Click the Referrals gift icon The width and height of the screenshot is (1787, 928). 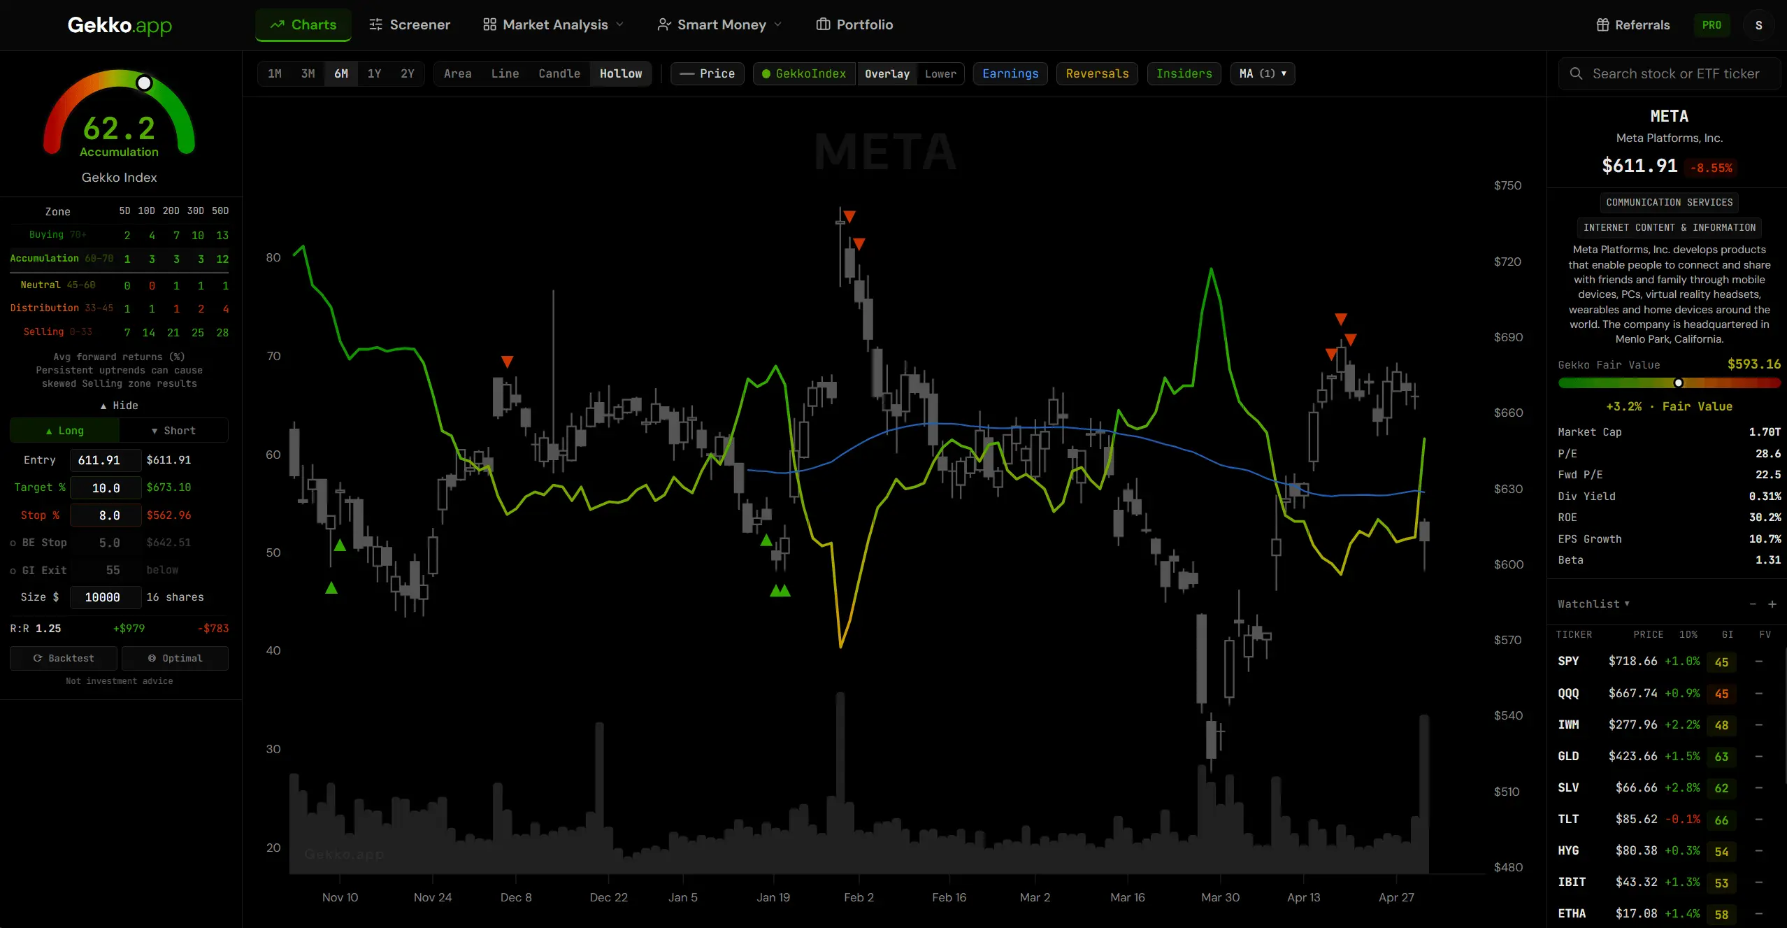[1603, 25]
